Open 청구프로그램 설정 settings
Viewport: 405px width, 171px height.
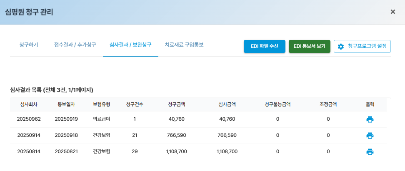(362, 47)
